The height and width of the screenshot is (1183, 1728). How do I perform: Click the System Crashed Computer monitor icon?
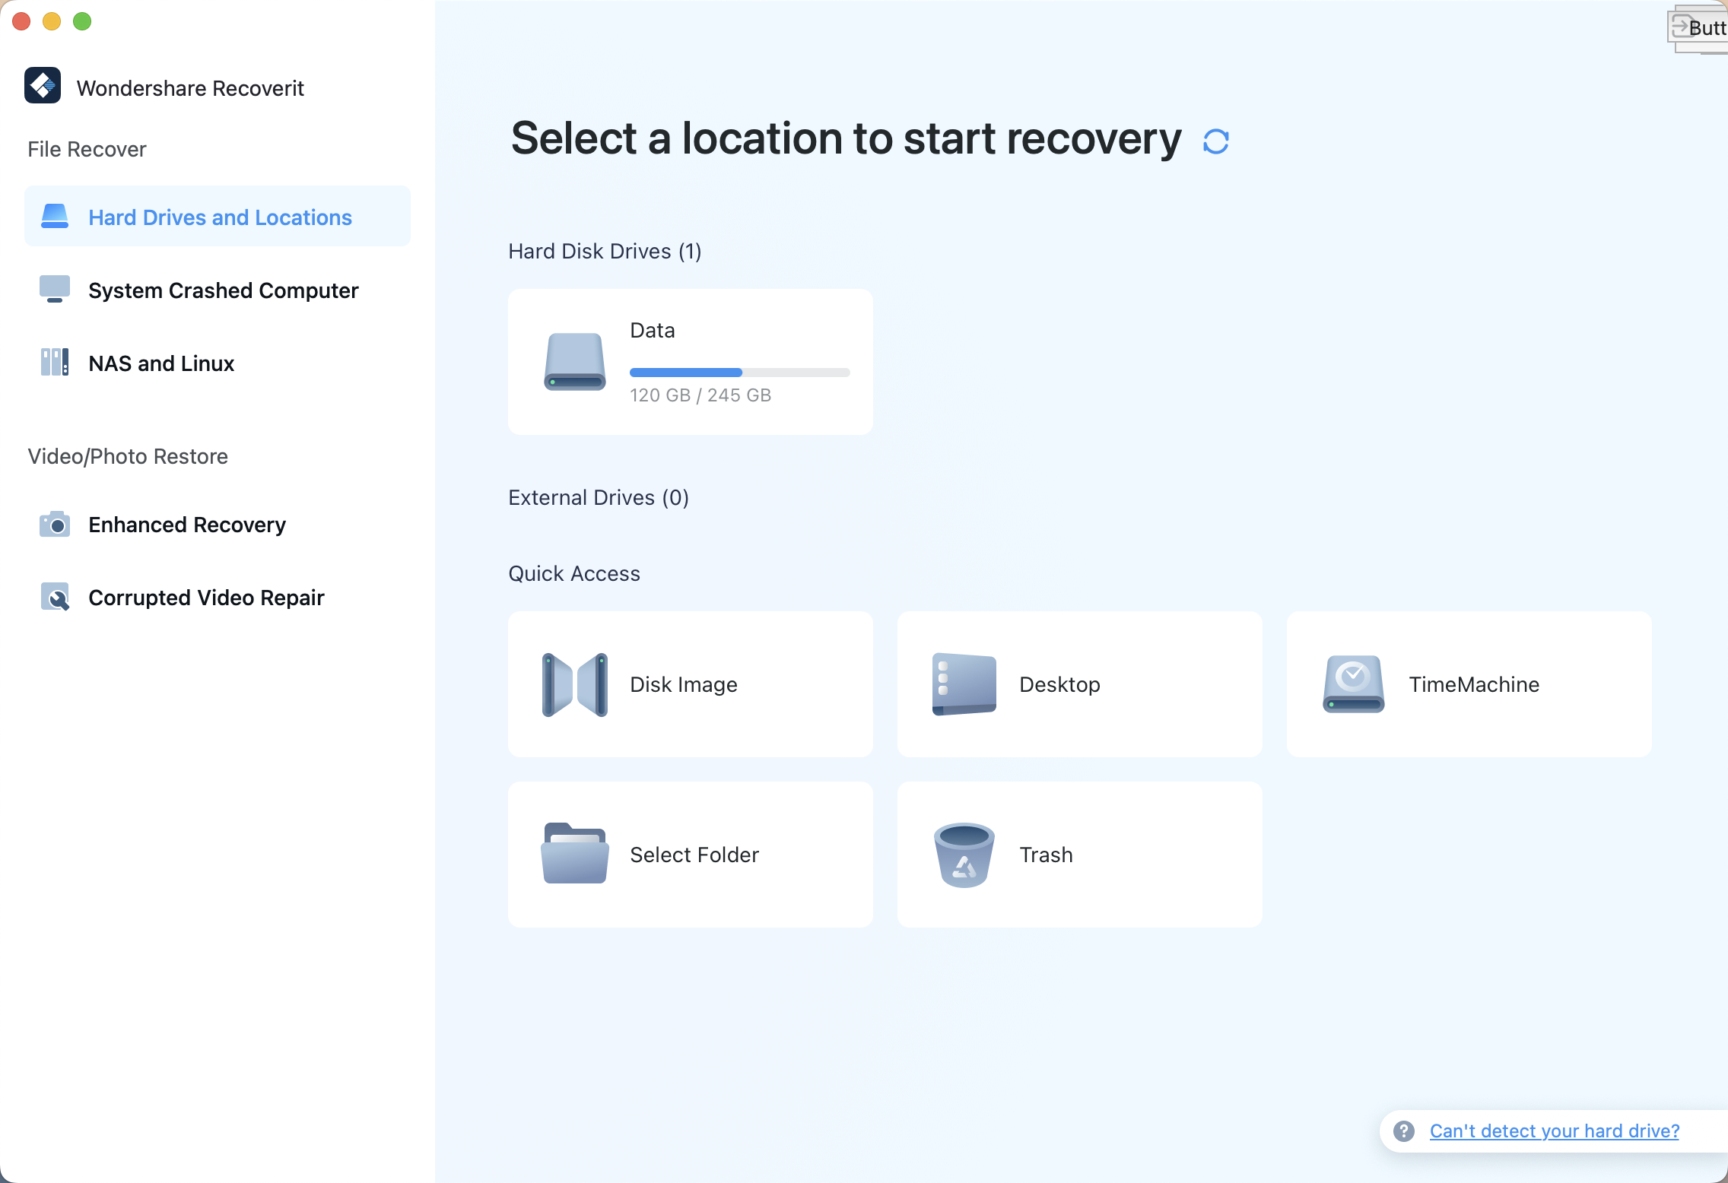point(55,290)
